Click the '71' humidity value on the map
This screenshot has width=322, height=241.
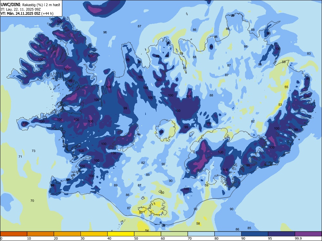click(20, 156)
